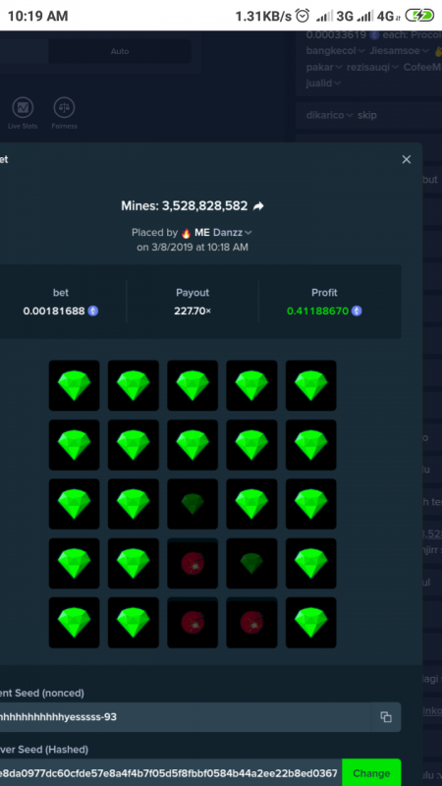Click first gem in bottom row
The width and height of the screenshot is (442, 786).
[x=75, y=623]
